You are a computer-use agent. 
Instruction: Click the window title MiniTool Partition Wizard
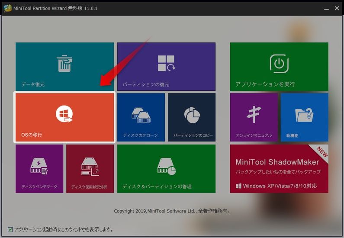[x=55, y=8]
